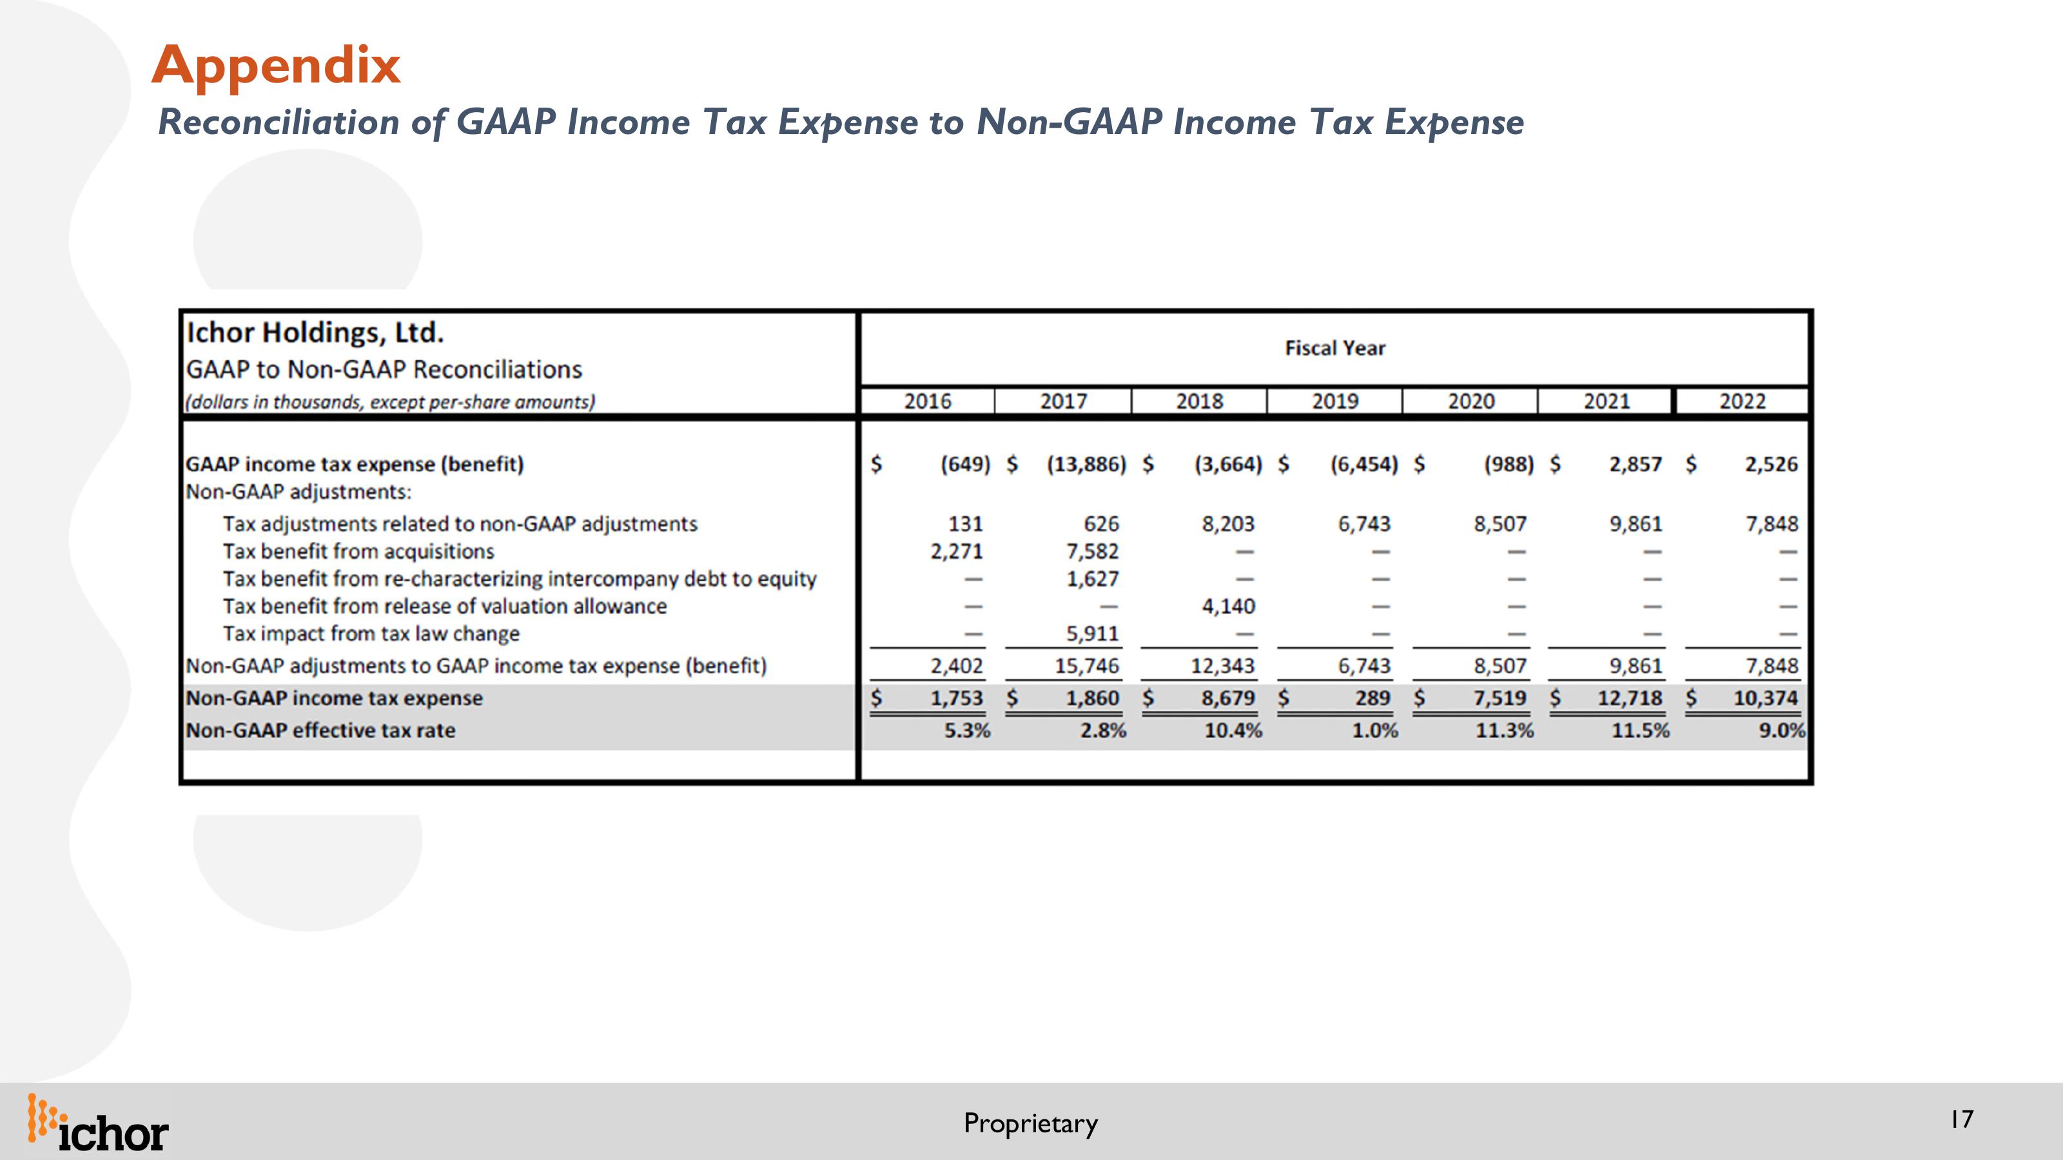Image resolution: width=2063 pixels, height=1160 pixels.
Task: Click the 10,374 non-GAAP tax expense value
Action: (x=1766, y=698)
